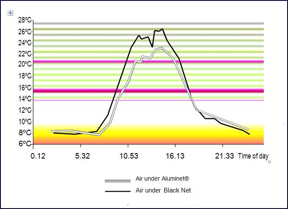Click the gray Aluminet legend line sample

(x=117, y=179)
